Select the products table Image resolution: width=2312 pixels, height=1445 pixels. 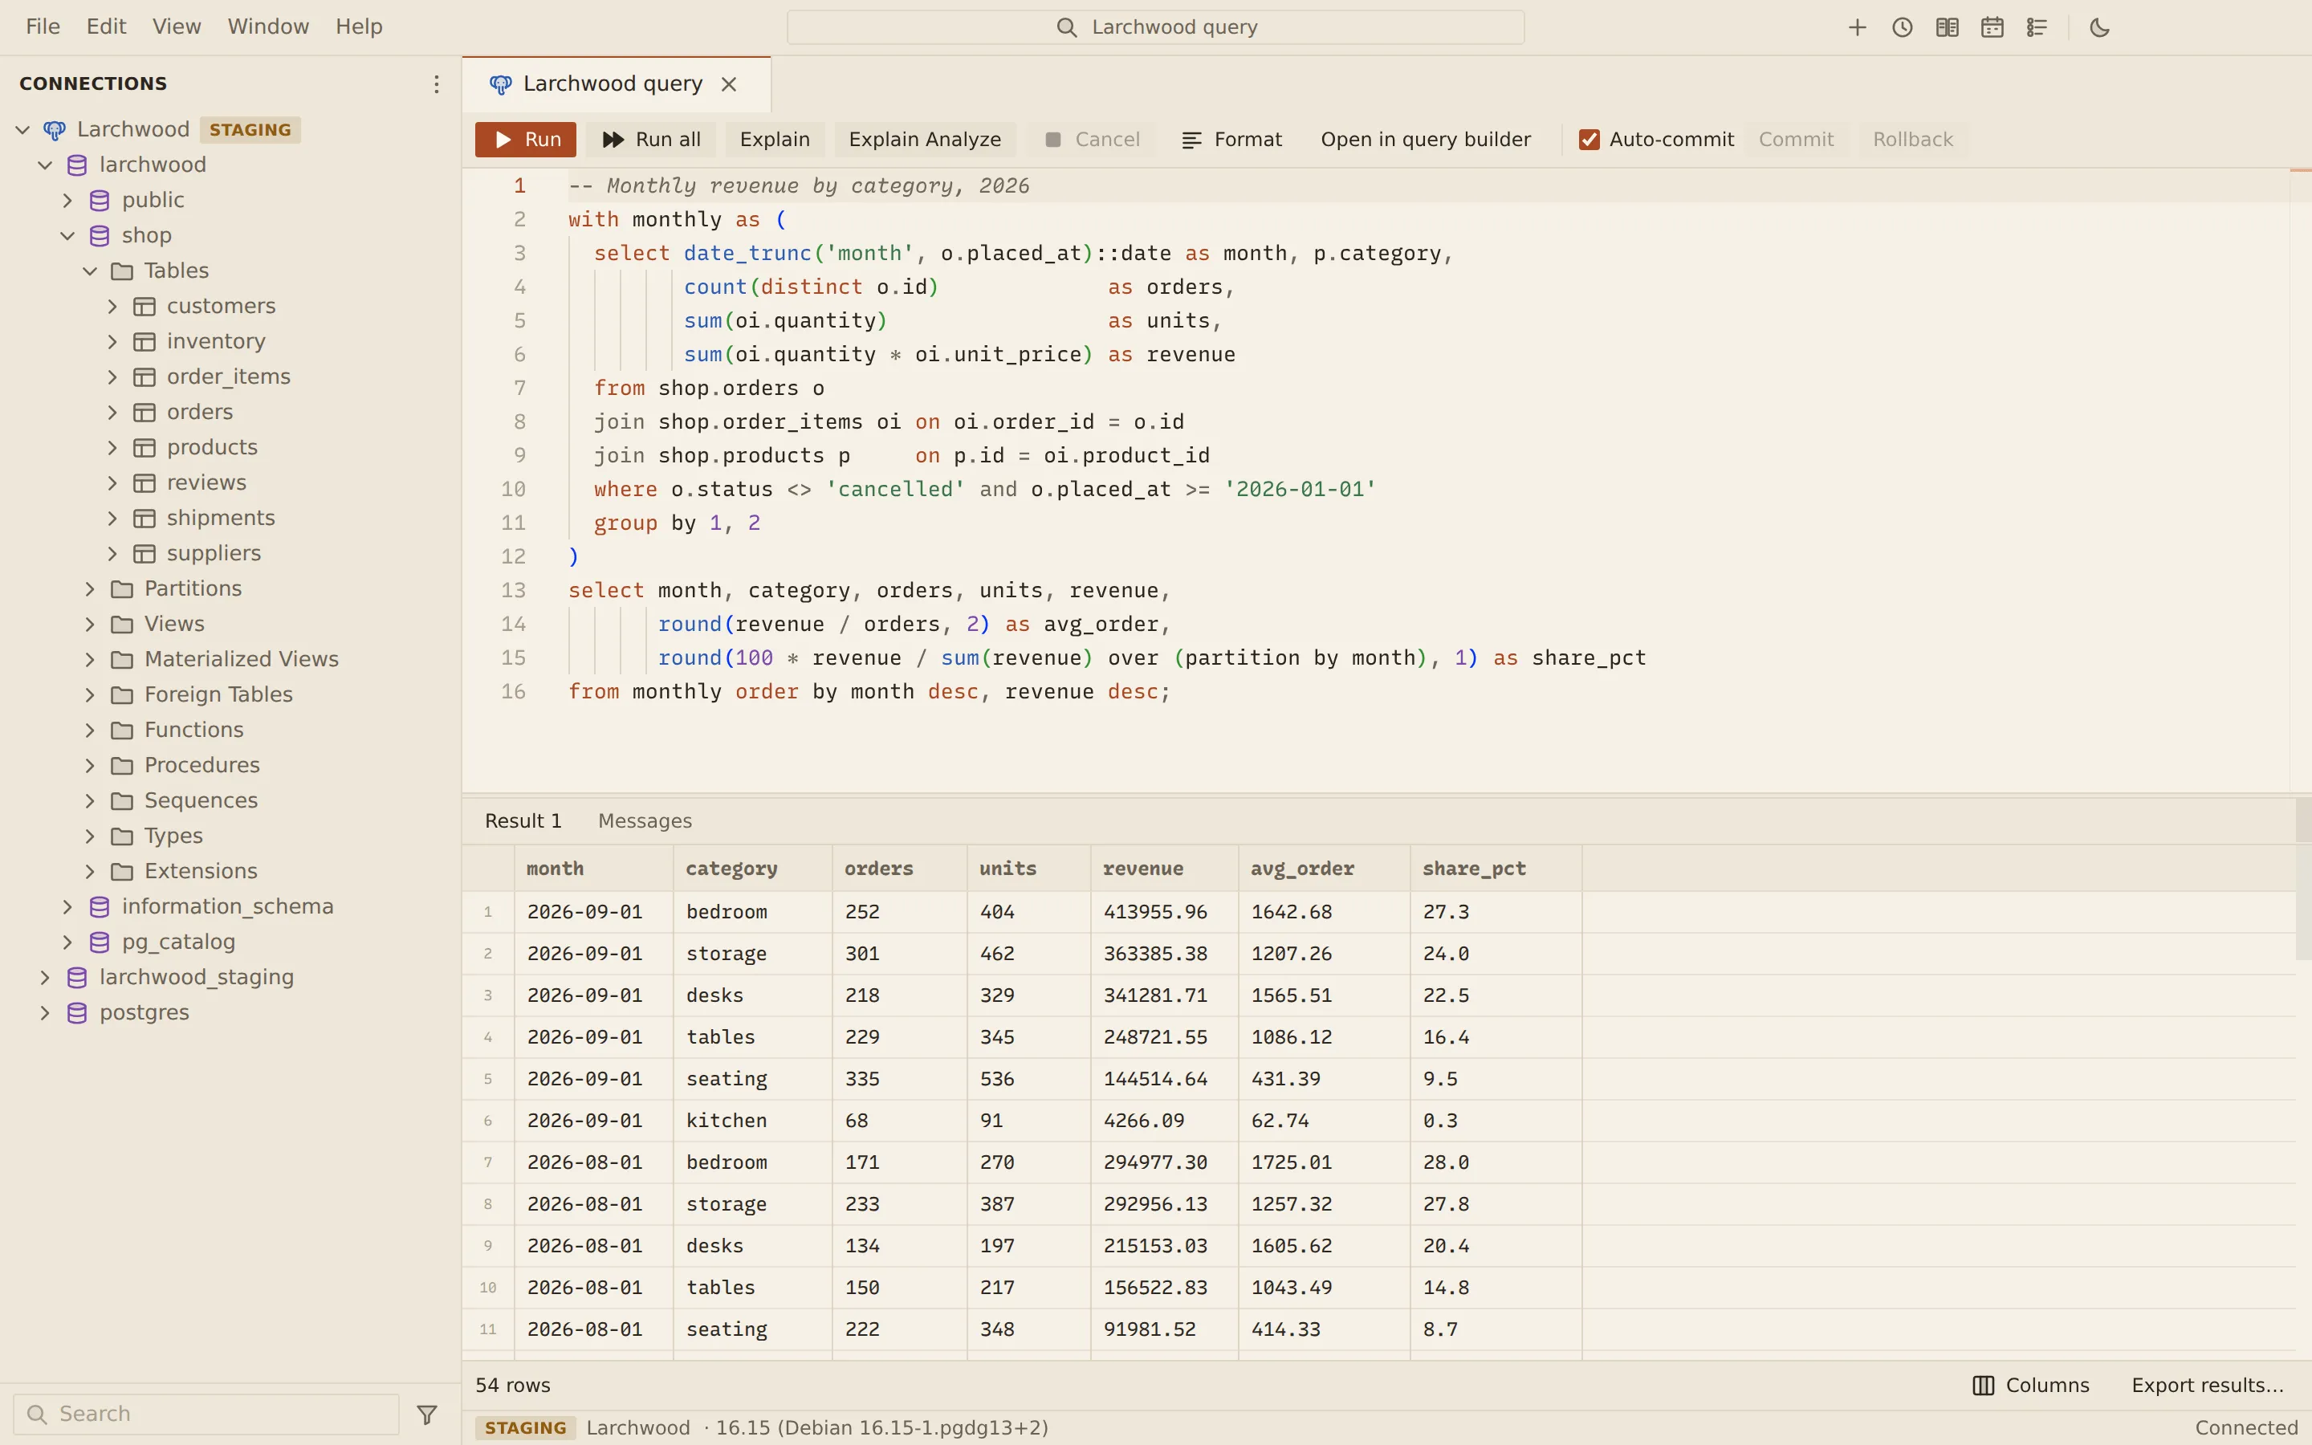pos(212,448)
